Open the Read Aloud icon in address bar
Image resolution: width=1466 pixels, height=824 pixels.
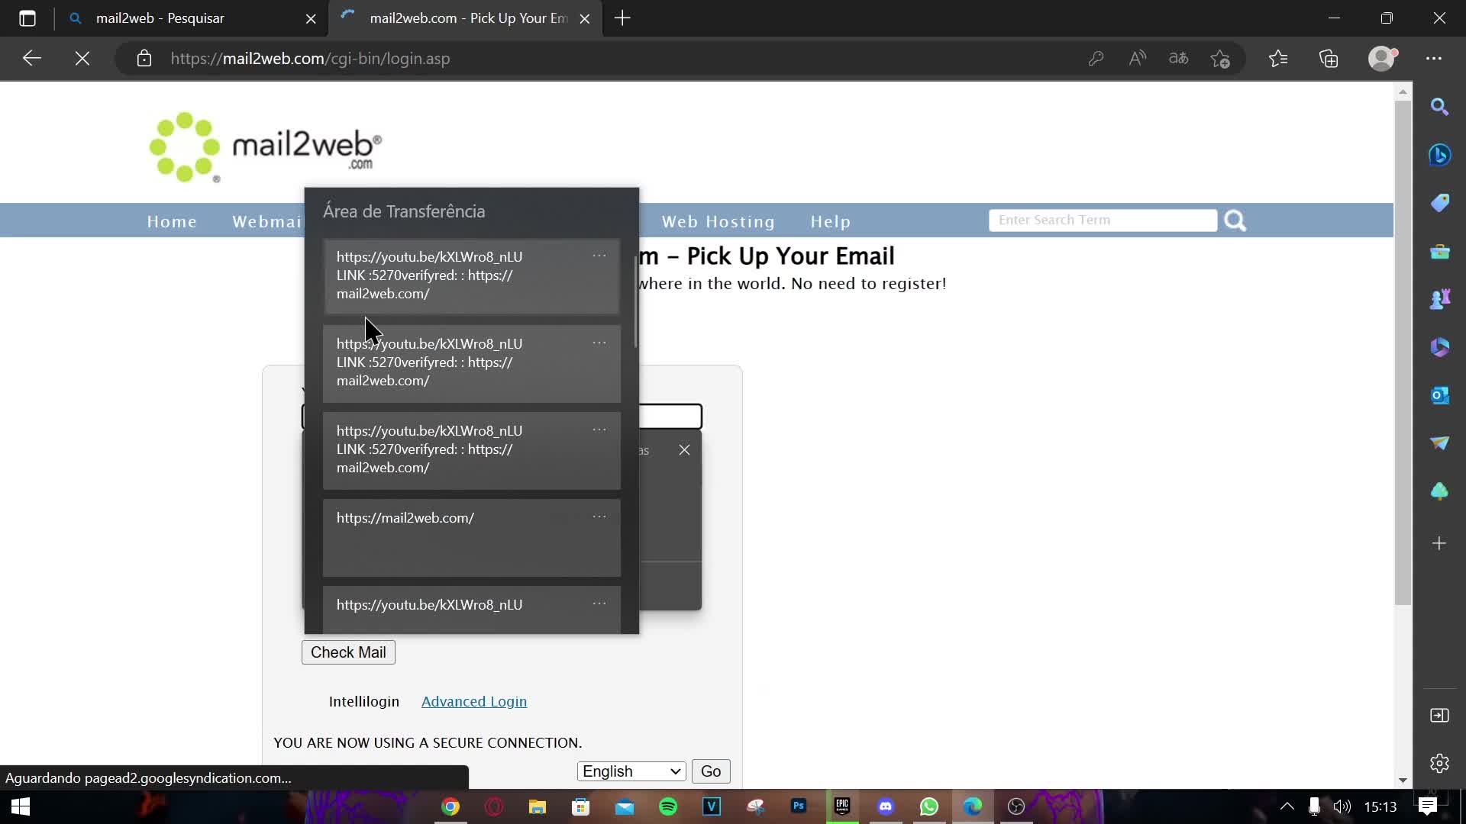[x=1138, y=59]
